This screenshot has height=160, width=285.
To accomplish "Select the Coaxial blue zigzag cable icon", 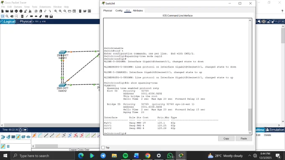I will click(70, 135).
